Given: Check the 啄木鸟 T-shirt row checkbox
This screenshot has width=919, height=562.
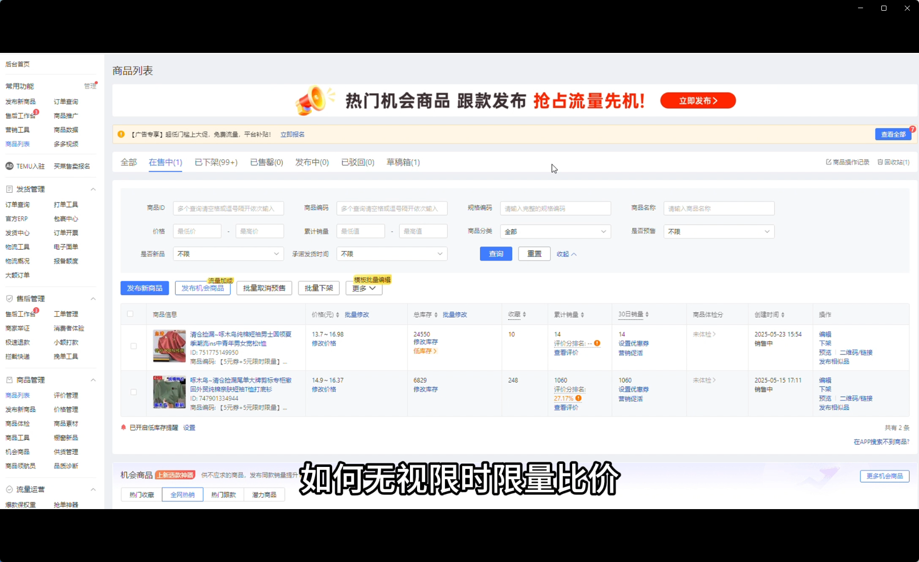Looking at the screenshot, I should (x=134, y=392).
